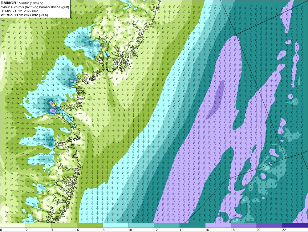Click the 0-2 m/s palest legend swatch

click(x=13, y=225)
